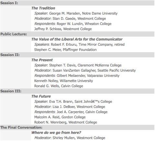Click Jeffrey P. Schloss, Westmont College
155x141 pixels.
click(x=63, y=29)
